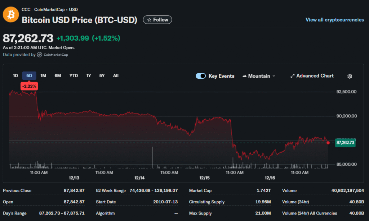Open the Advanced Chart view
Viewport: 369px width, 221px height.
pos(312,76)
